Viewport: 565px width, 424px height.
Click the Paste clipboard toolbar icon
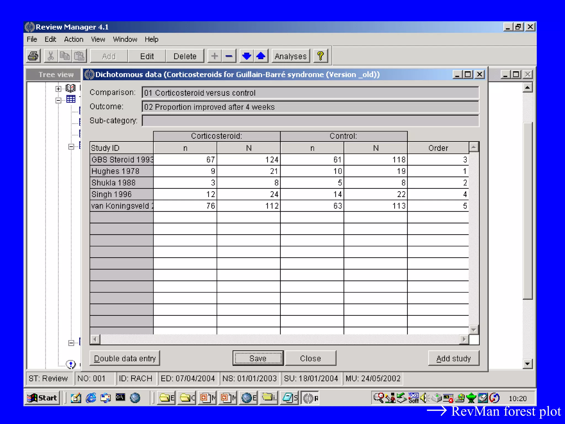pos(79,56)
